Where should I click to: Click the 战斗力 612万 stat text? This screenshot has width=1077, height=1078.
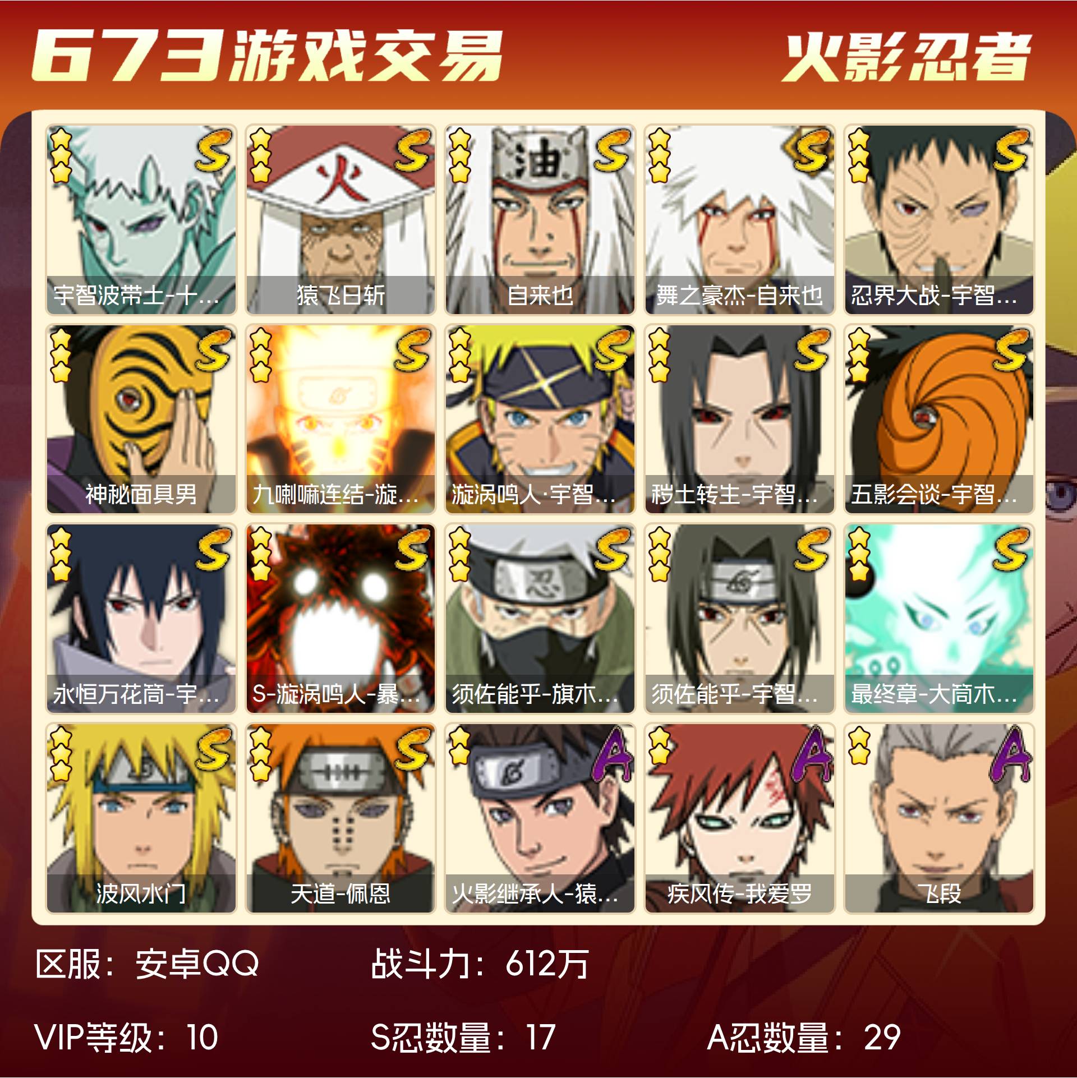[x=480, y=964]
